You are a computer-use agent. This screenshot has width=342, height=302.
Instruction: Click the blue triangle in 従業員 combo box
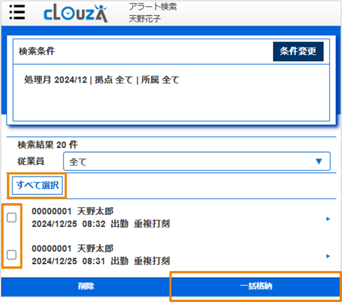tap(319, 161)
